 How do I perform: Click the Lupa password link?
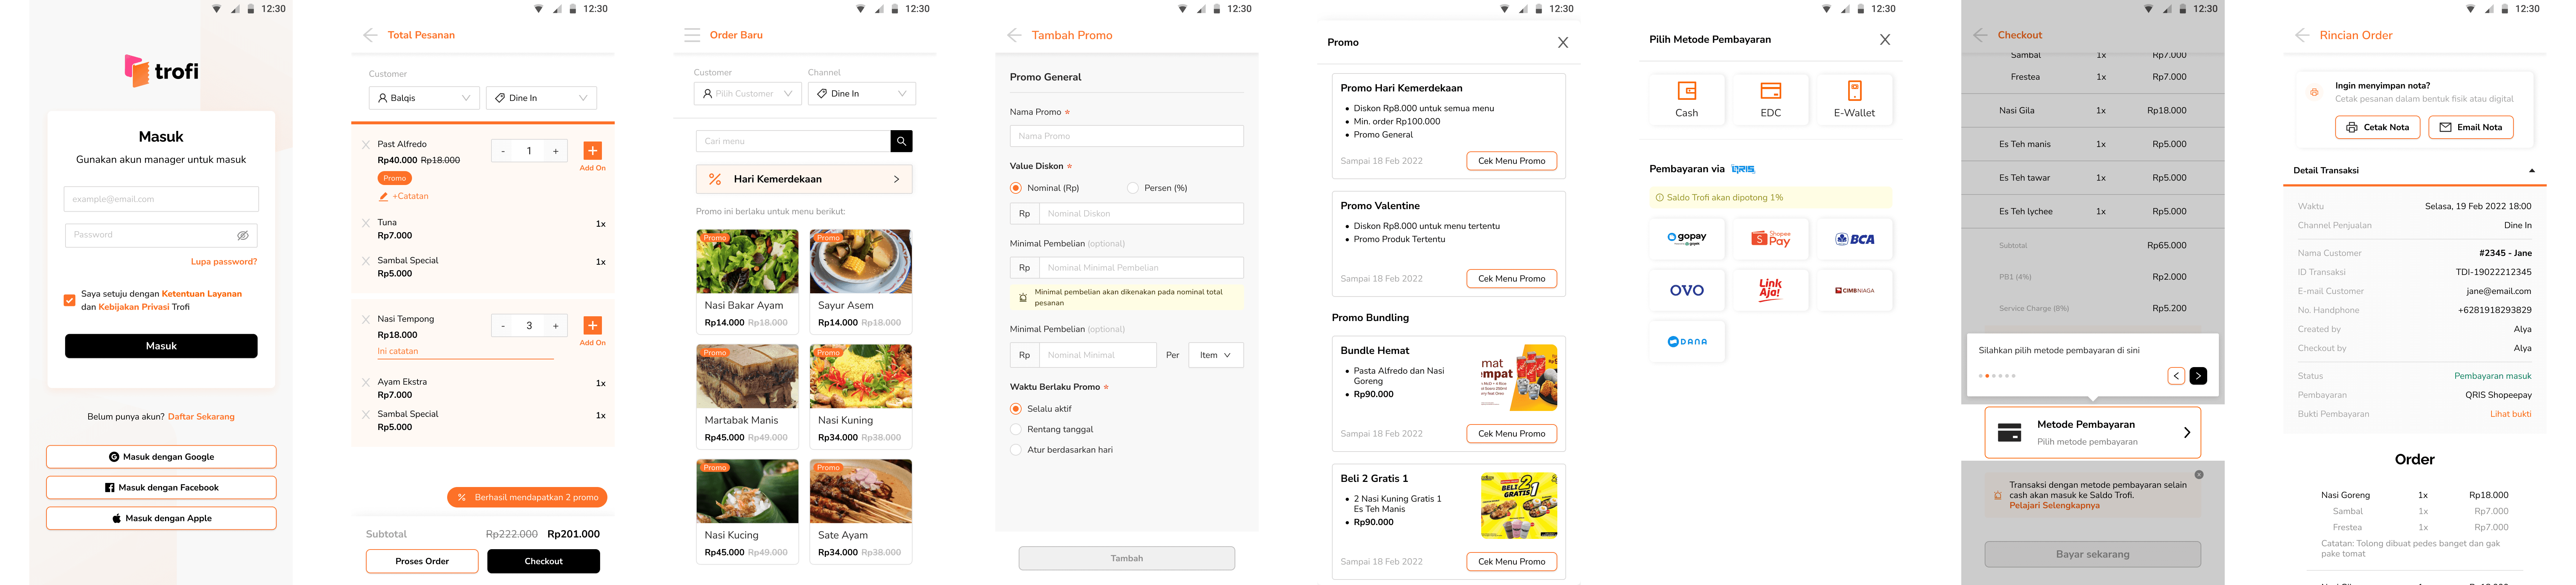224,262
